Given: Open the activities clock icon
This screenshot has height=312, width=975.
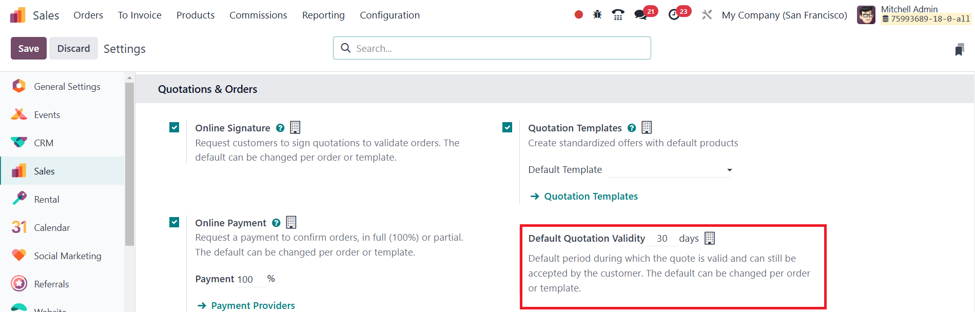Looking at the screenshot, I should click(674, 15).
